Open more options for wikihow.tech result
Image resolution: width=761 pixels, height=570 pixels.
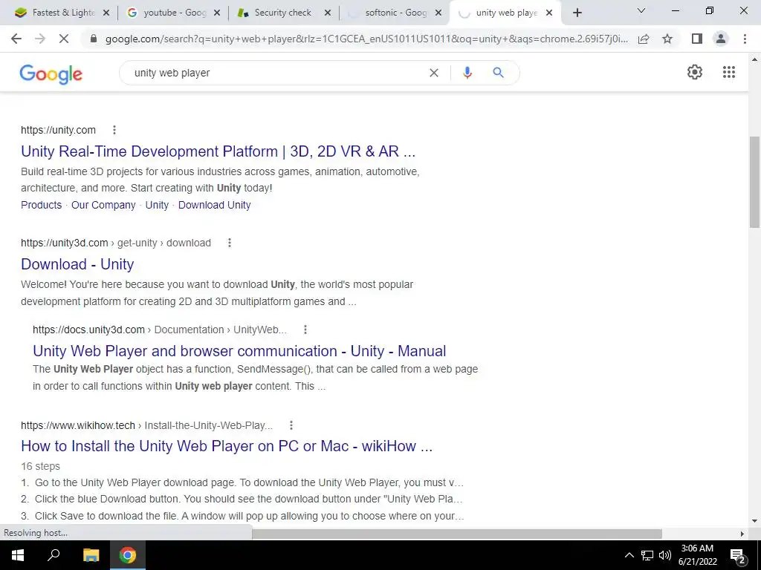point(291,425)
